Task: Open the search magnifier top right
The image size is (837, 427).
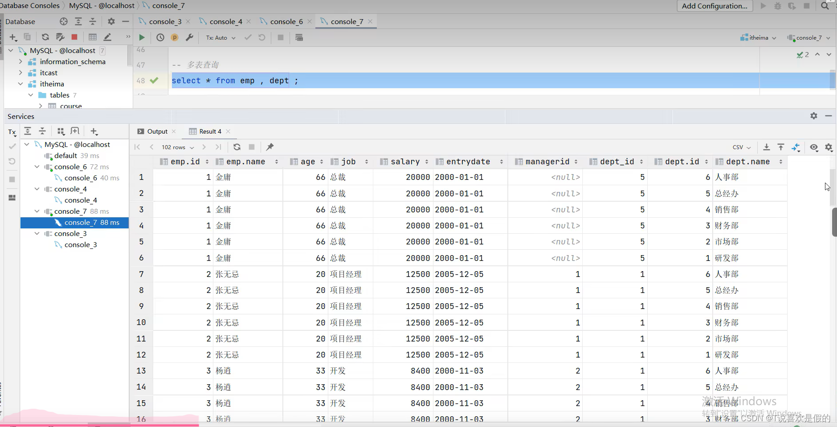Action: 825,6
